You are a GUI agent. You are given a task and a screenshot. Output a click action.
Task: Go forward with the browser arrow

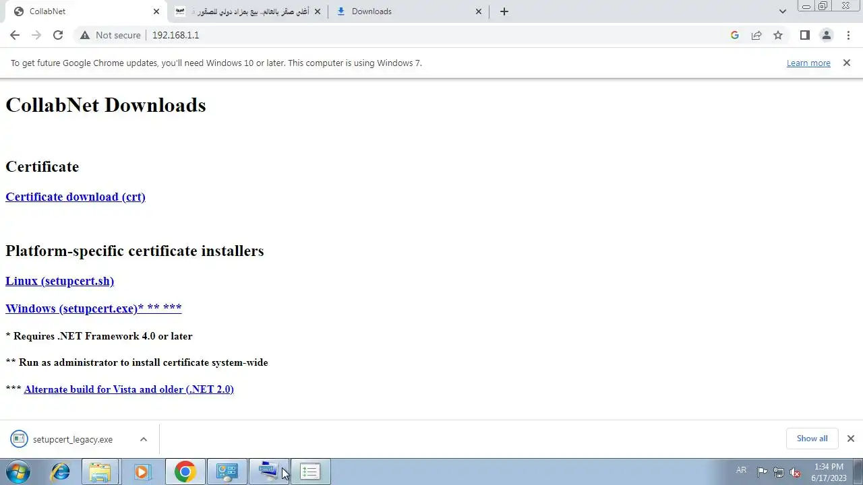(36, 35)
